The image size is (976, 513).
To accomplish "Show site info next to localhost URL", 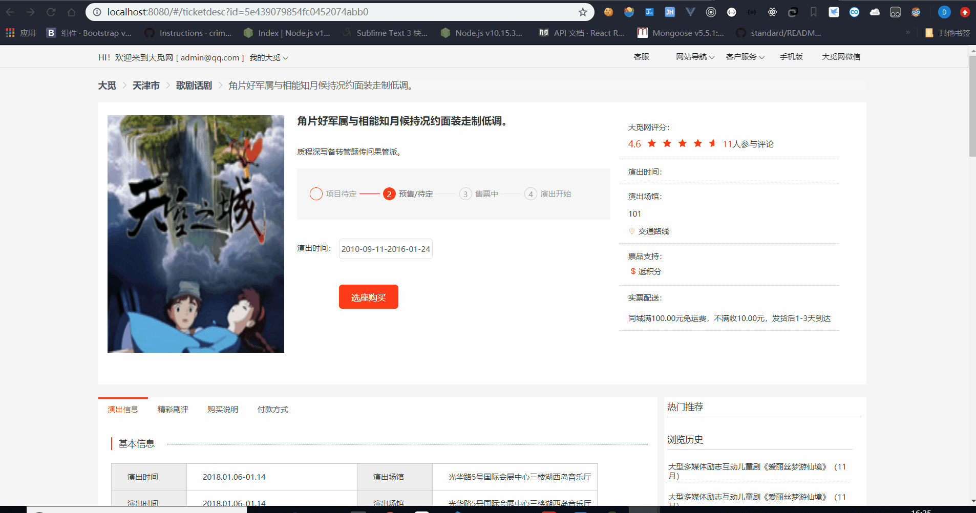I will [x=97, y=12].
